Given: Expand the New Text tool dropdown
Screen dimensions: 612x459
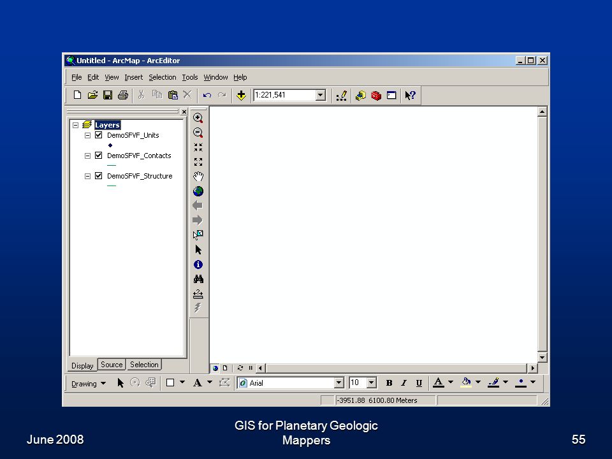Looking at the screenshot, I should (210, 382).
